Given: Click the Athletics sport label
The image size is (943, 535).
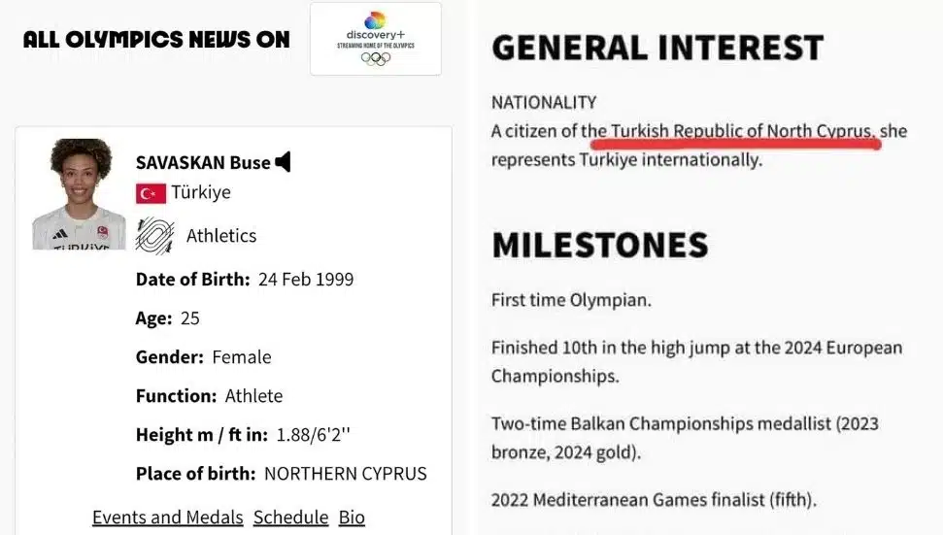Looking at the screenshot, I should click(221, 235).
